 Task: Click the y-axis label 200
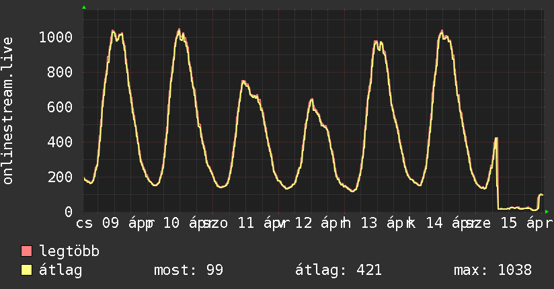(60, 177)
